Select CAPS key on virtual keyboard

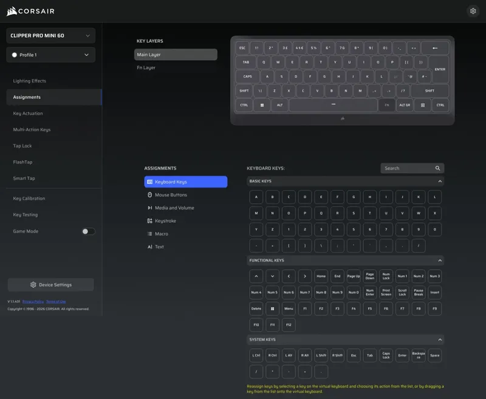click(x=247, y=77)
